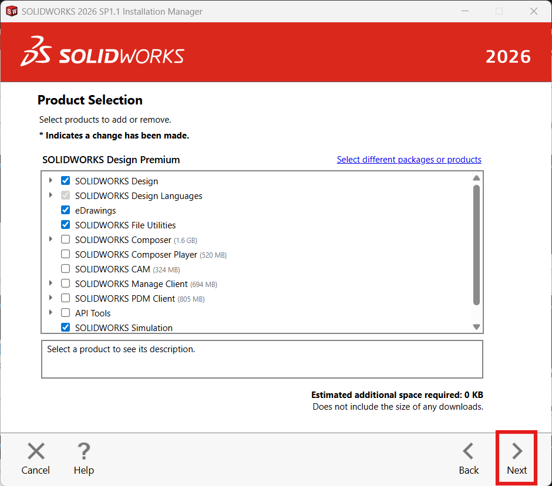The image size is (552, 486).
Task: Click the SW app icon in title bar
Action: (x=11, y=11)
